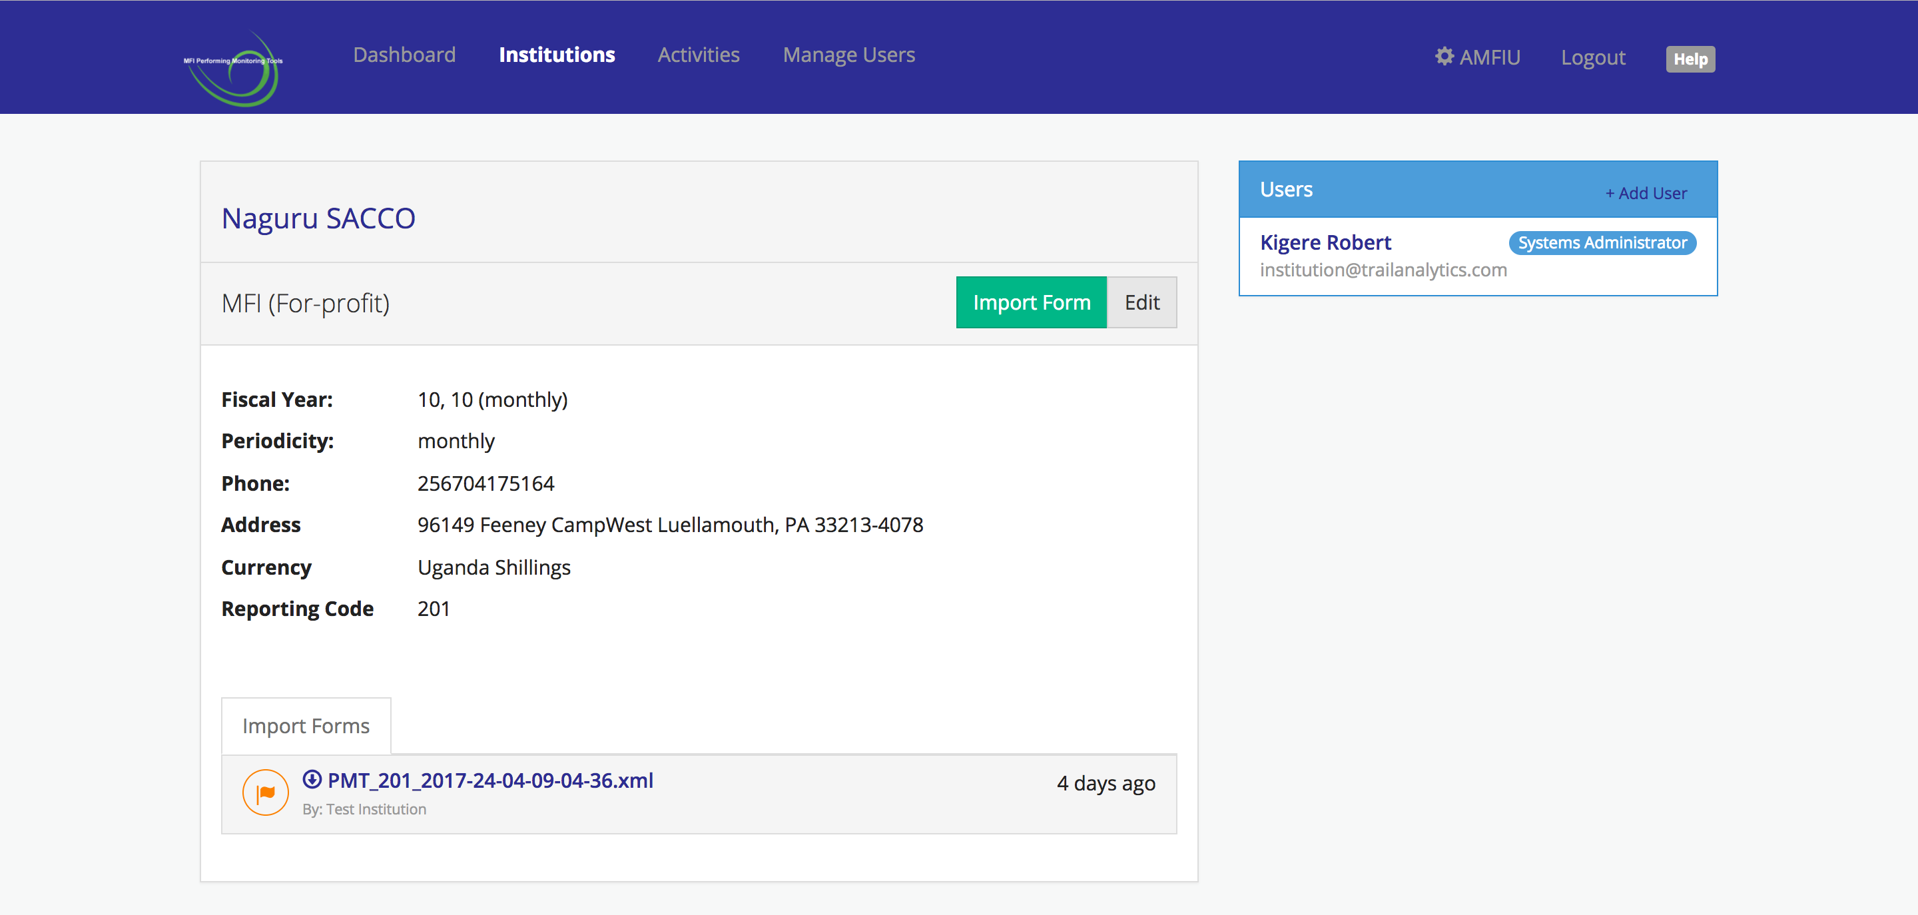Click the MFI Performing Monitoring Tools logo
Image resolution: width=1918 pixels, height=915 pixels.
tap(233, 69)
